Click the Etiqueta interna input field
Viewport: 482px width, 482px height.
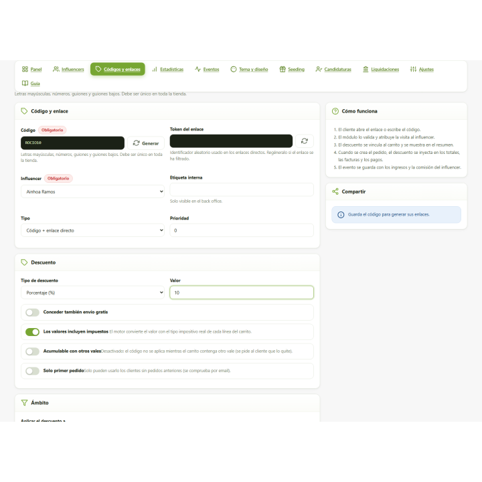point(242,189)
